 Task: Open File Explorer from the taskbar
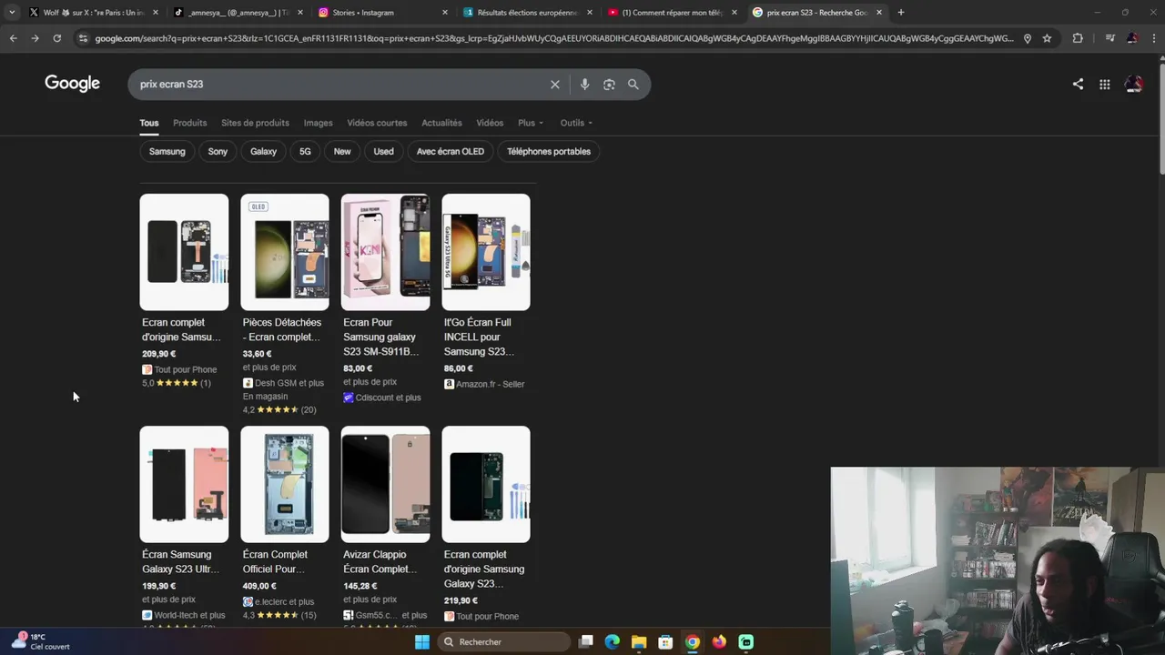pyautogui.click(x=639, y=642)
